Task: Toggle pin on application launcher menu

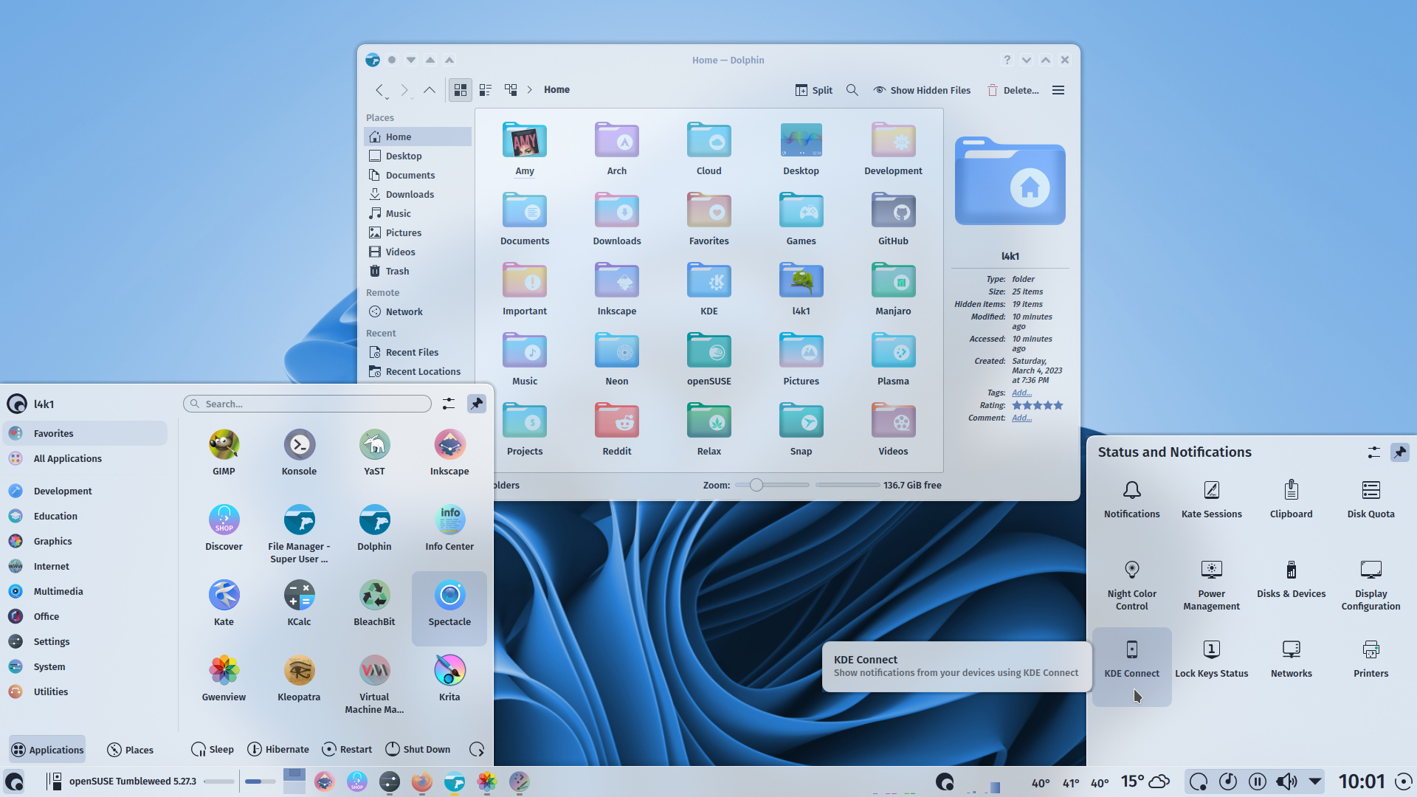Action: coord(477,404)
